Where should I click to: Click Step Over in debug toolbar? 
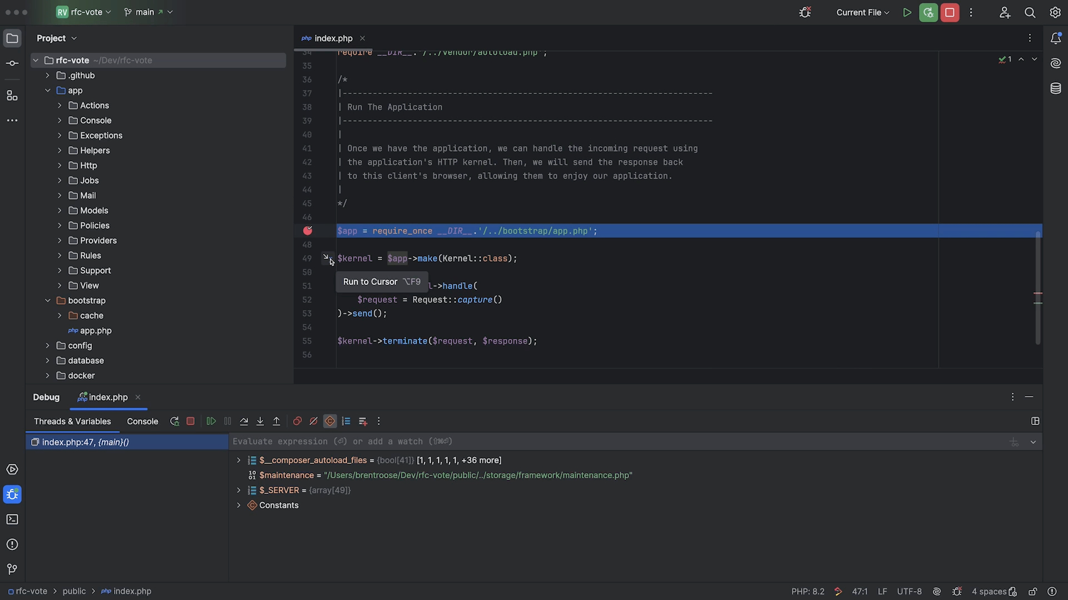244,422
